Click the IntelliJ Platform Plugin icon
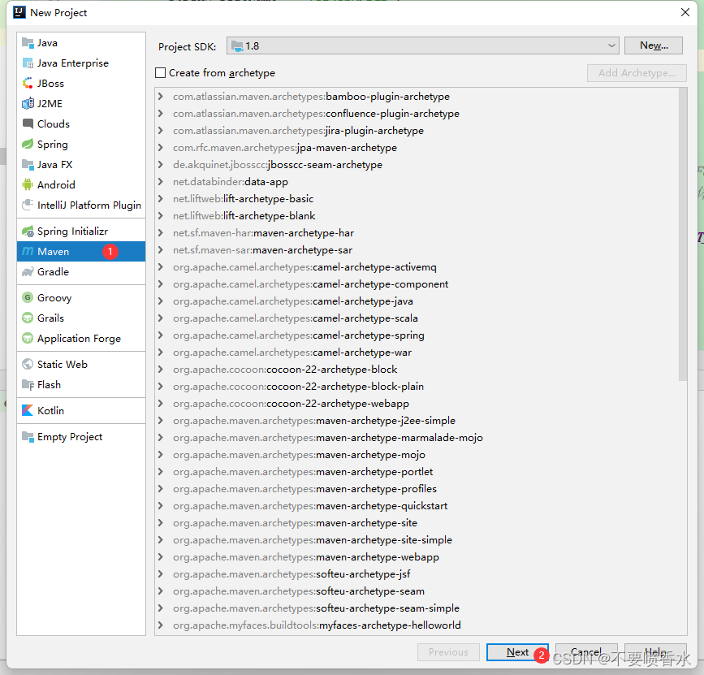The image size is (704, 675). (28, 206)
